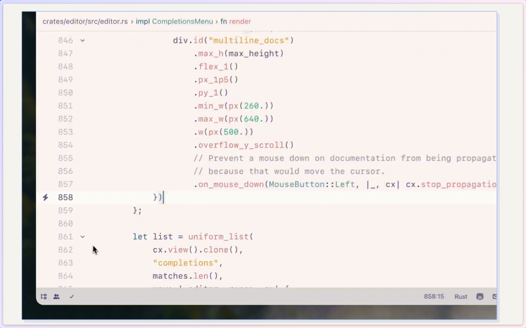Select the uniform_list call on line 861
Screen dimensions: 526x328
[x=219, y=237]
